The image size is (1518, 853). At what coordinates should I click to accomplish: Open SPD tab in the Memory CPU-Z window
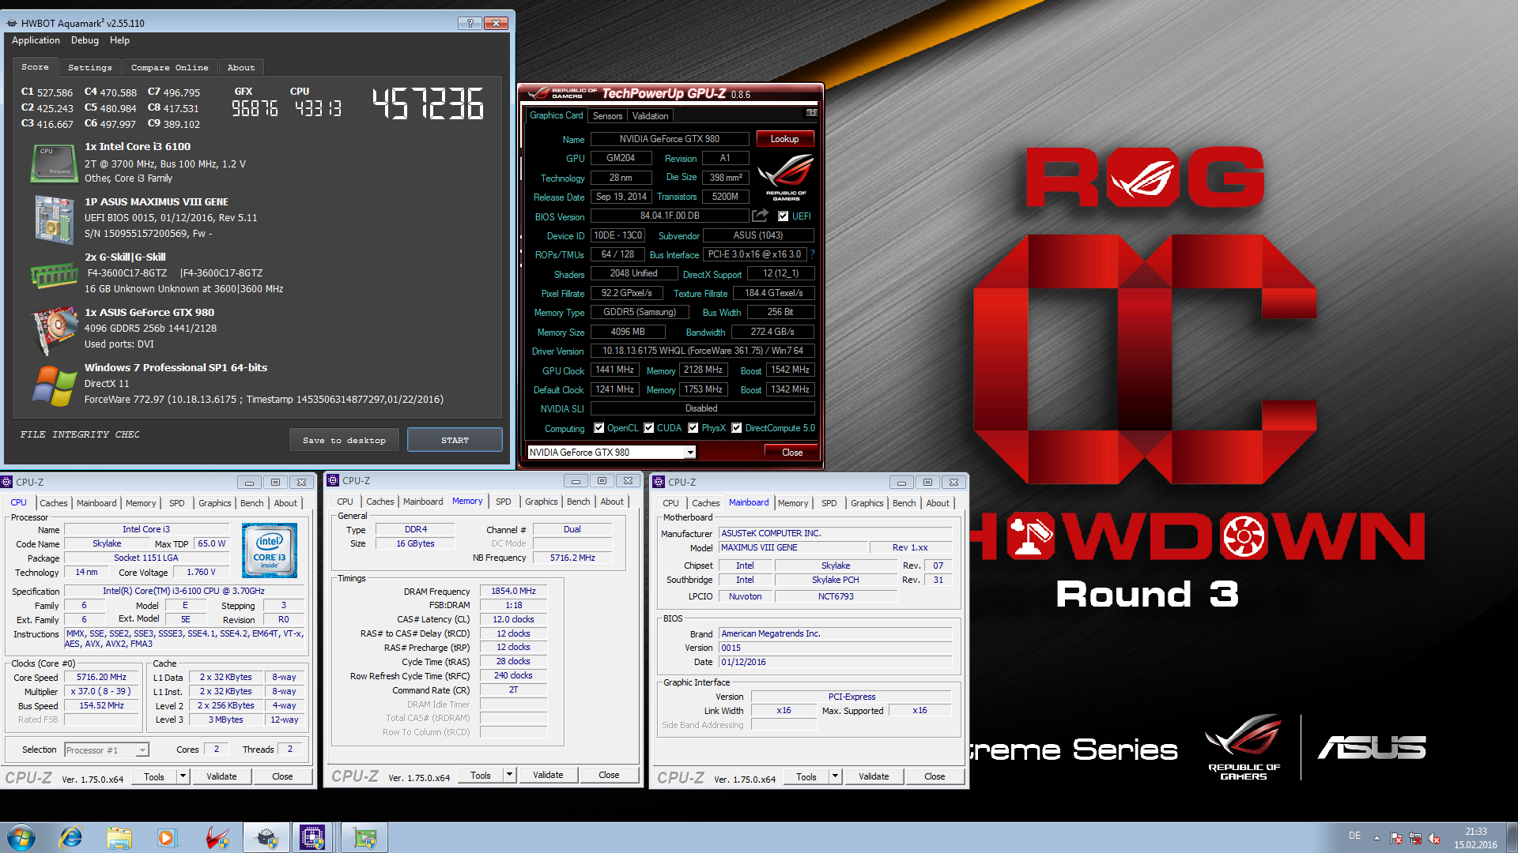point(503,502)
